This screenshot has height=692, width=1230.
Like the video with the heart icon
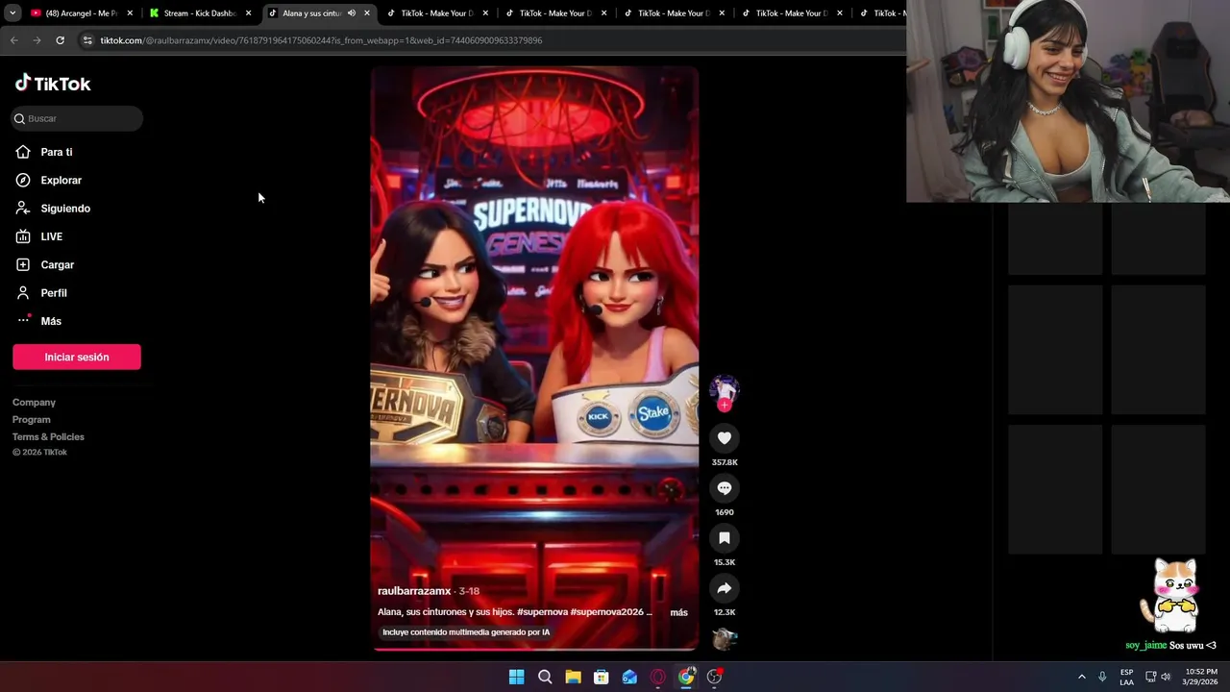point(725,438)
